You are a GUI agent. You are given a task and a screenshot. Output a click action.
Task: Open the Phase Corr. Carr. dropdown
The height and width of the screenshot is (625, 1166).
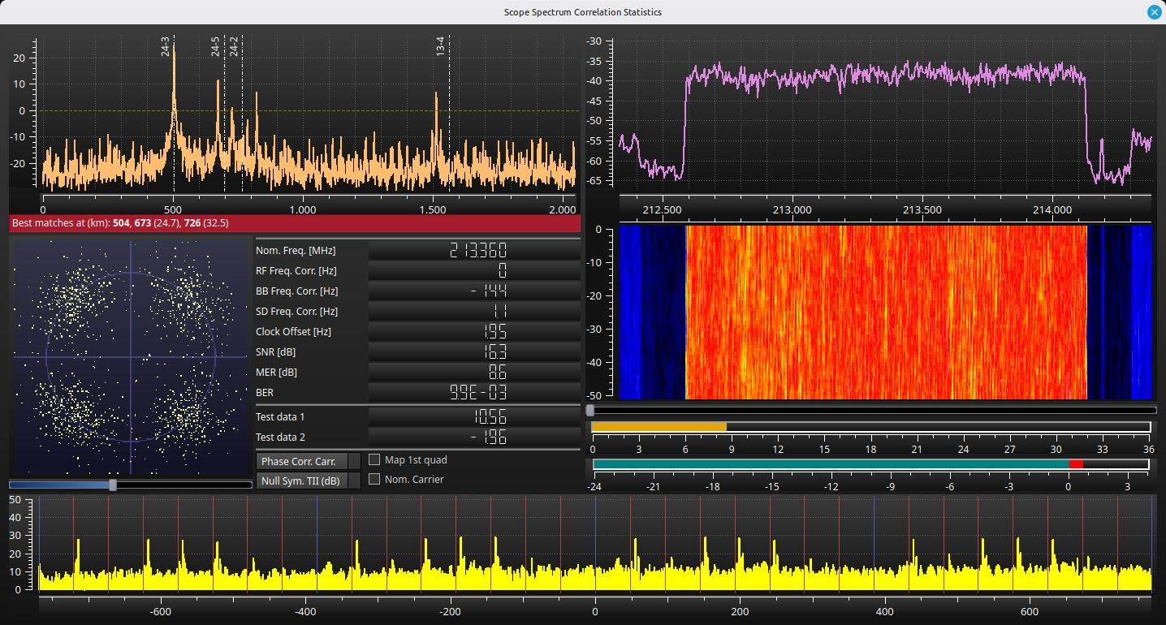pos(309,461)
